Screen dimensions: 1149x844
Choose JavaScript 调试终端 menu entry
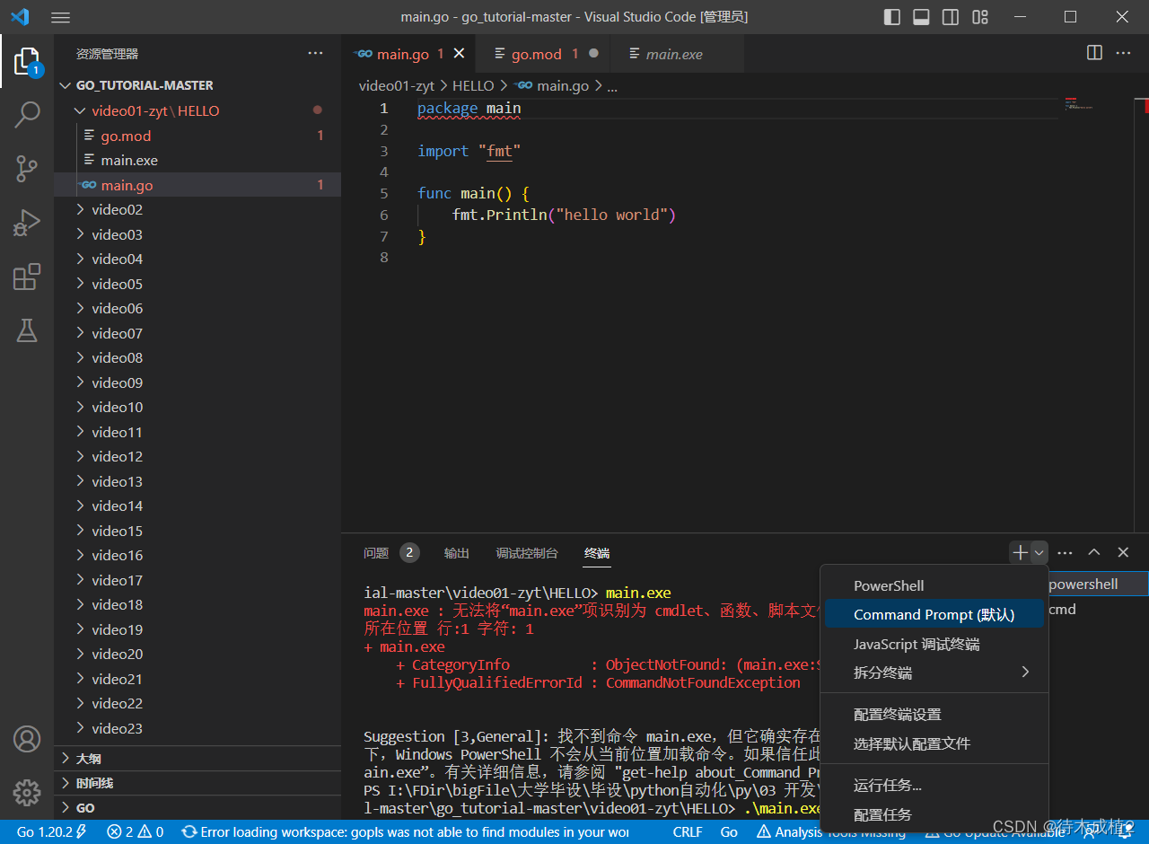coord(934,644)
